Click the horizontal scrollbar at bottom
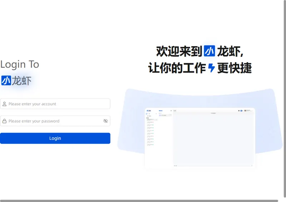 coord(139,201)
